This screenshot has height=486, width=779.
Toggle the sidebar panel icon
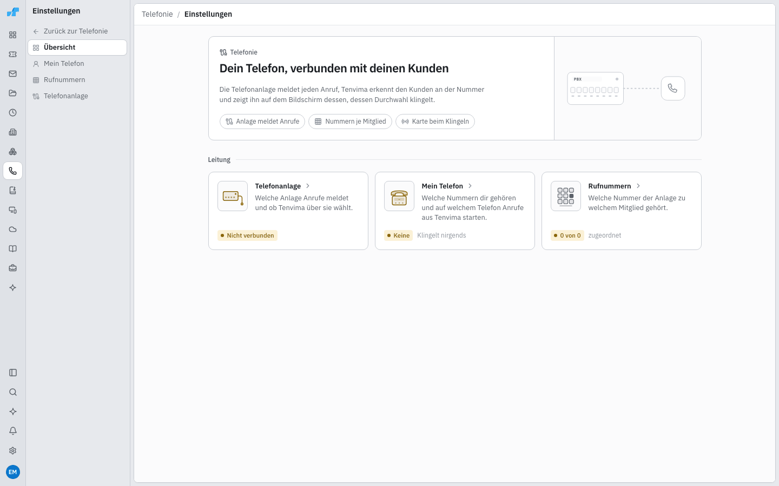pyautogui.click(x=13, y=373)
